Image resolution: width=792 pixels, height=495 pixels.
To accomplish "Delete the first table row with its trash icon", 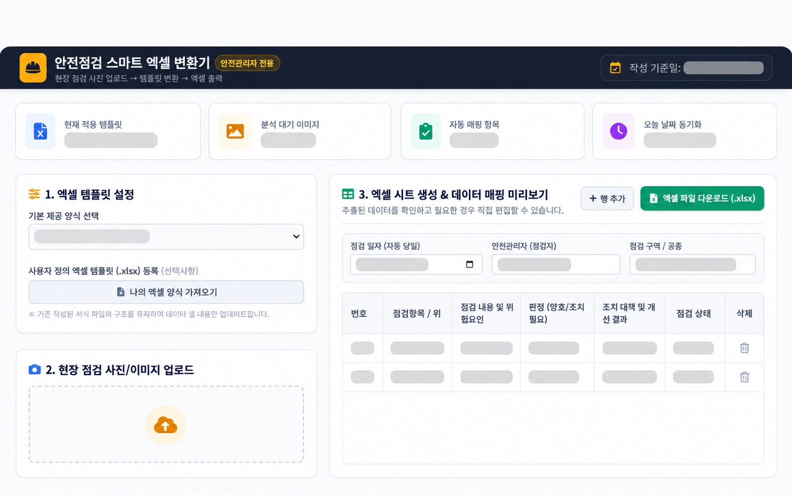I will [x=745, y=348].
